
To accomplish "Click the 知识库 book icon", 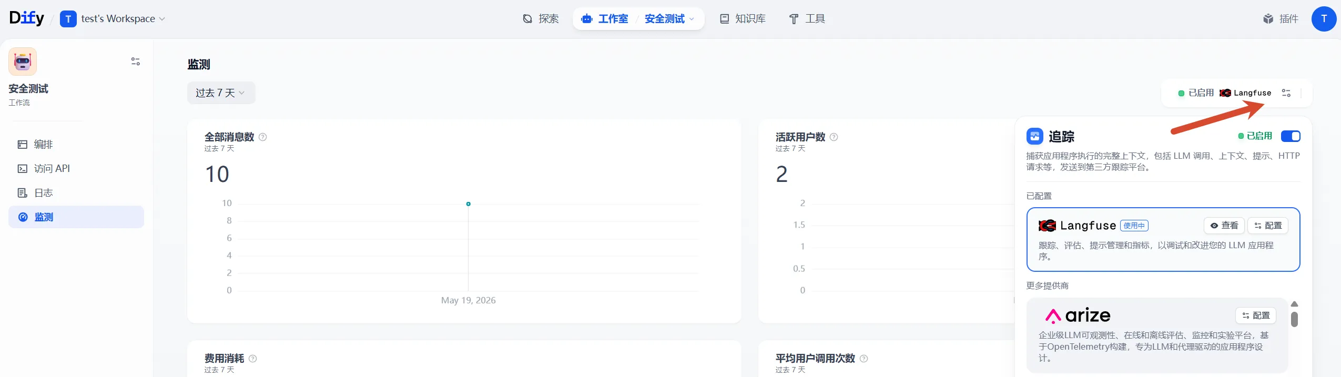I will [x=724, y=19].
